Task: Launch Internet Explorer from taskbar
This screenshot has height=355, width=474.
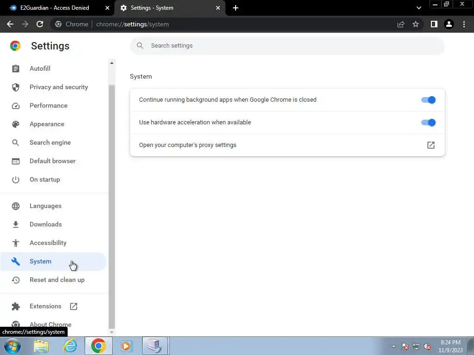Action: pyautogui.click(x=70, y=346)
